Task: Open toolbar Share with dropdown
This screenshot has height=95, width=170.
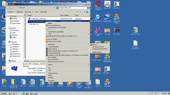Action: tap(29, 12)
